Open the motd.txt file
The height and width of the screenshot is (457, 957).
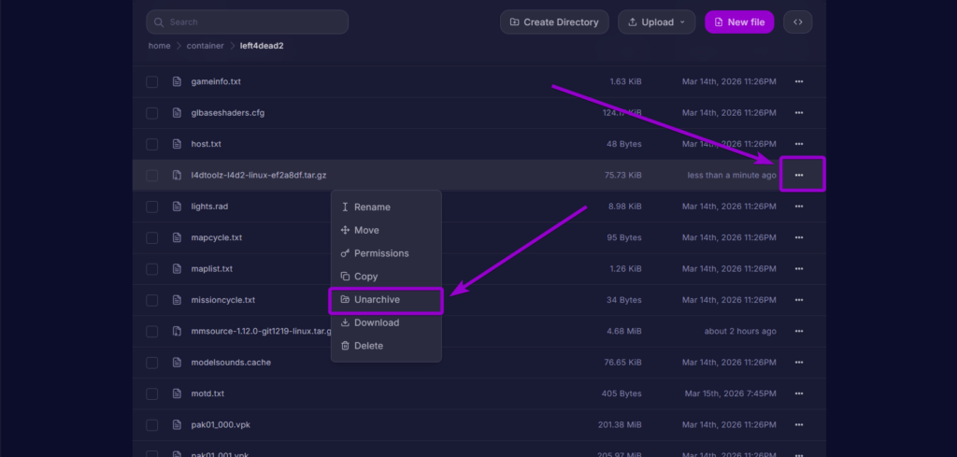pyautogui.click(x=207, y=393)
